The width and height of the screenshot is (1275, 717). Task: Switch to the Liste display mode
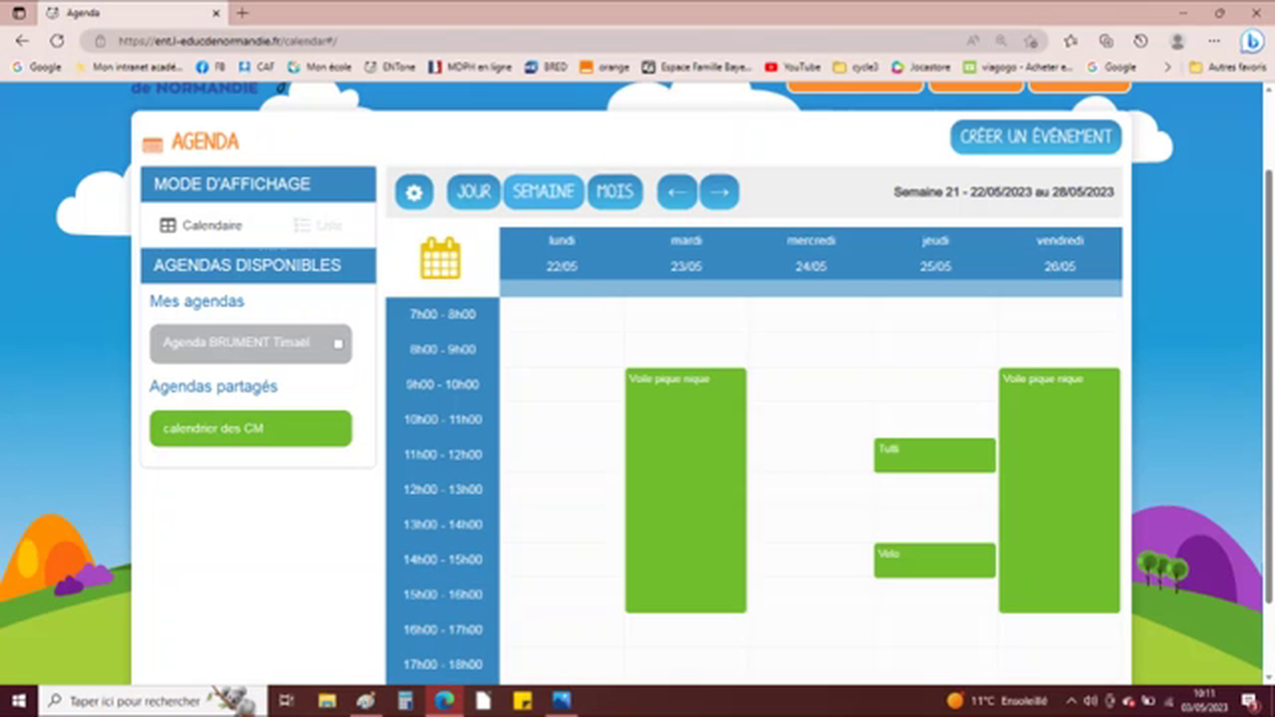(x=317, y=225)
